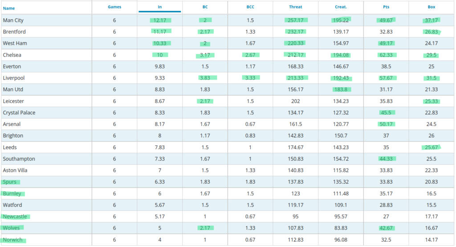Select the highlighted Spurs team name
This screenshot has height=247, width=456.
pos(10,182)
